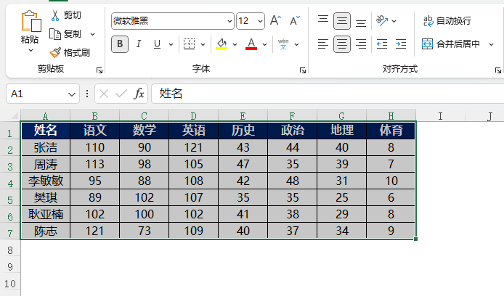Click 周涛's 英语 score 105
The width and height of the screenshot is (504, 296).
[x=193, y=164]
